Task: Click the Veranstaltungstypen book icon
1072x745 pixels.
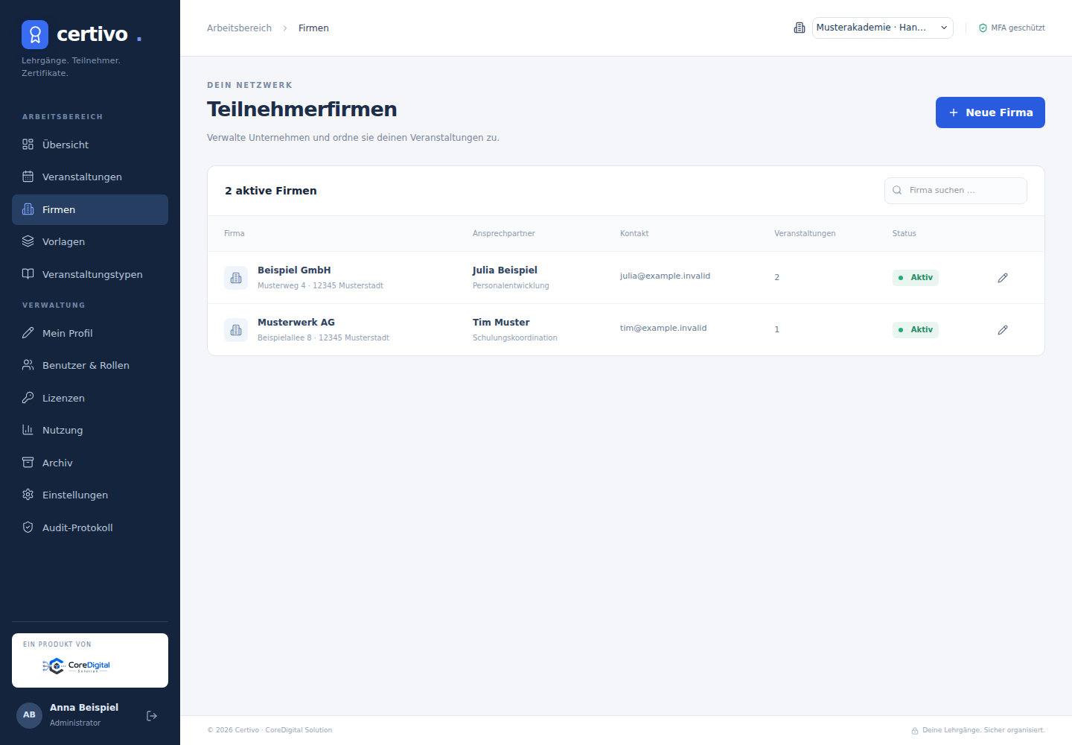Action: [28, 274]
